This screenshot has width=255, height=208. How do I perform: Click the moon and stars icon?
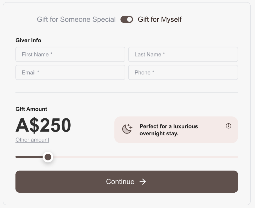[x=127, y=129]
